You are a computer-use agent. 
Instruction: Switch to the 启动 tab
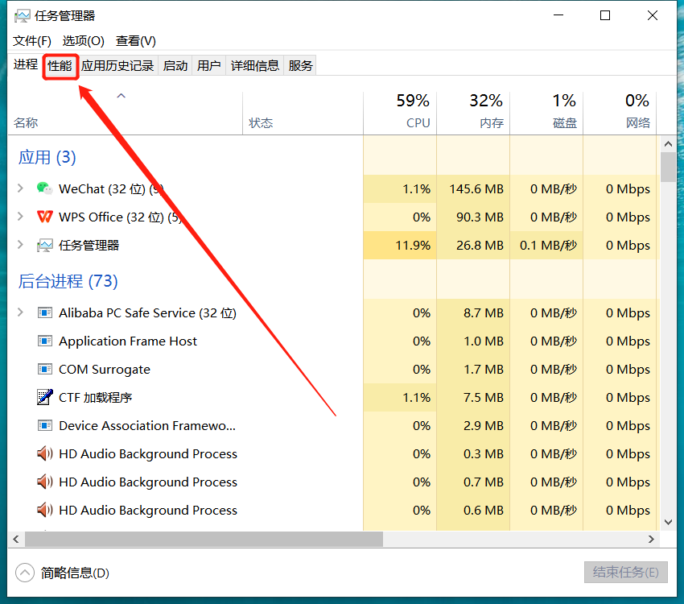click(175, 66)
